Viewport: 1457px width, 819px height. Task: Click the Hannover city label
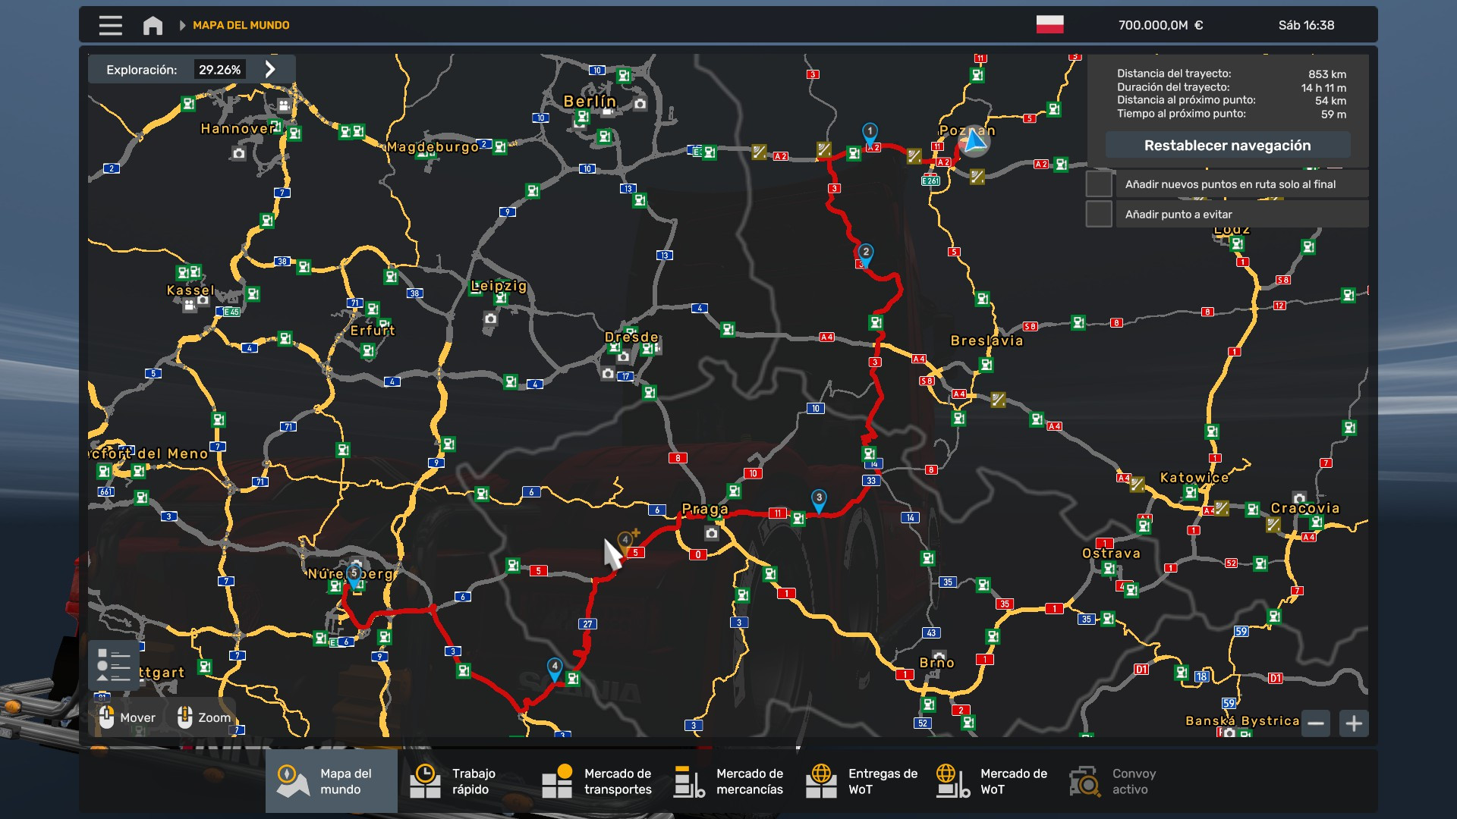pyautogui.click(x=237, y=128)
